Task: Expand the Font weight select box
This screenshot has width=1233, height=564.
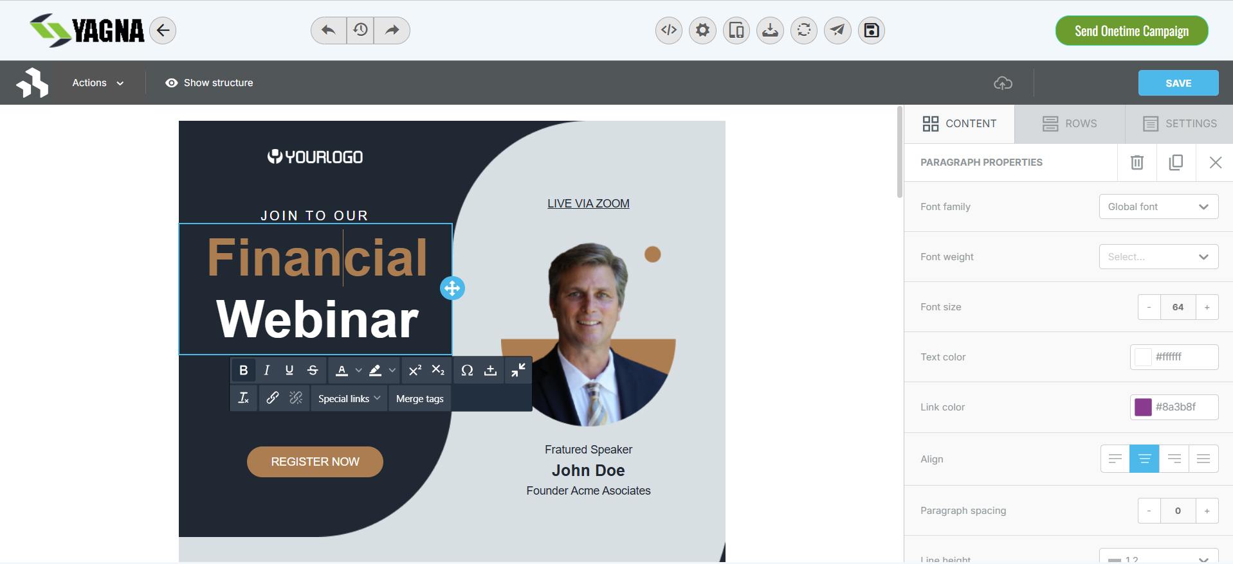Action: tap(1158, 257)
